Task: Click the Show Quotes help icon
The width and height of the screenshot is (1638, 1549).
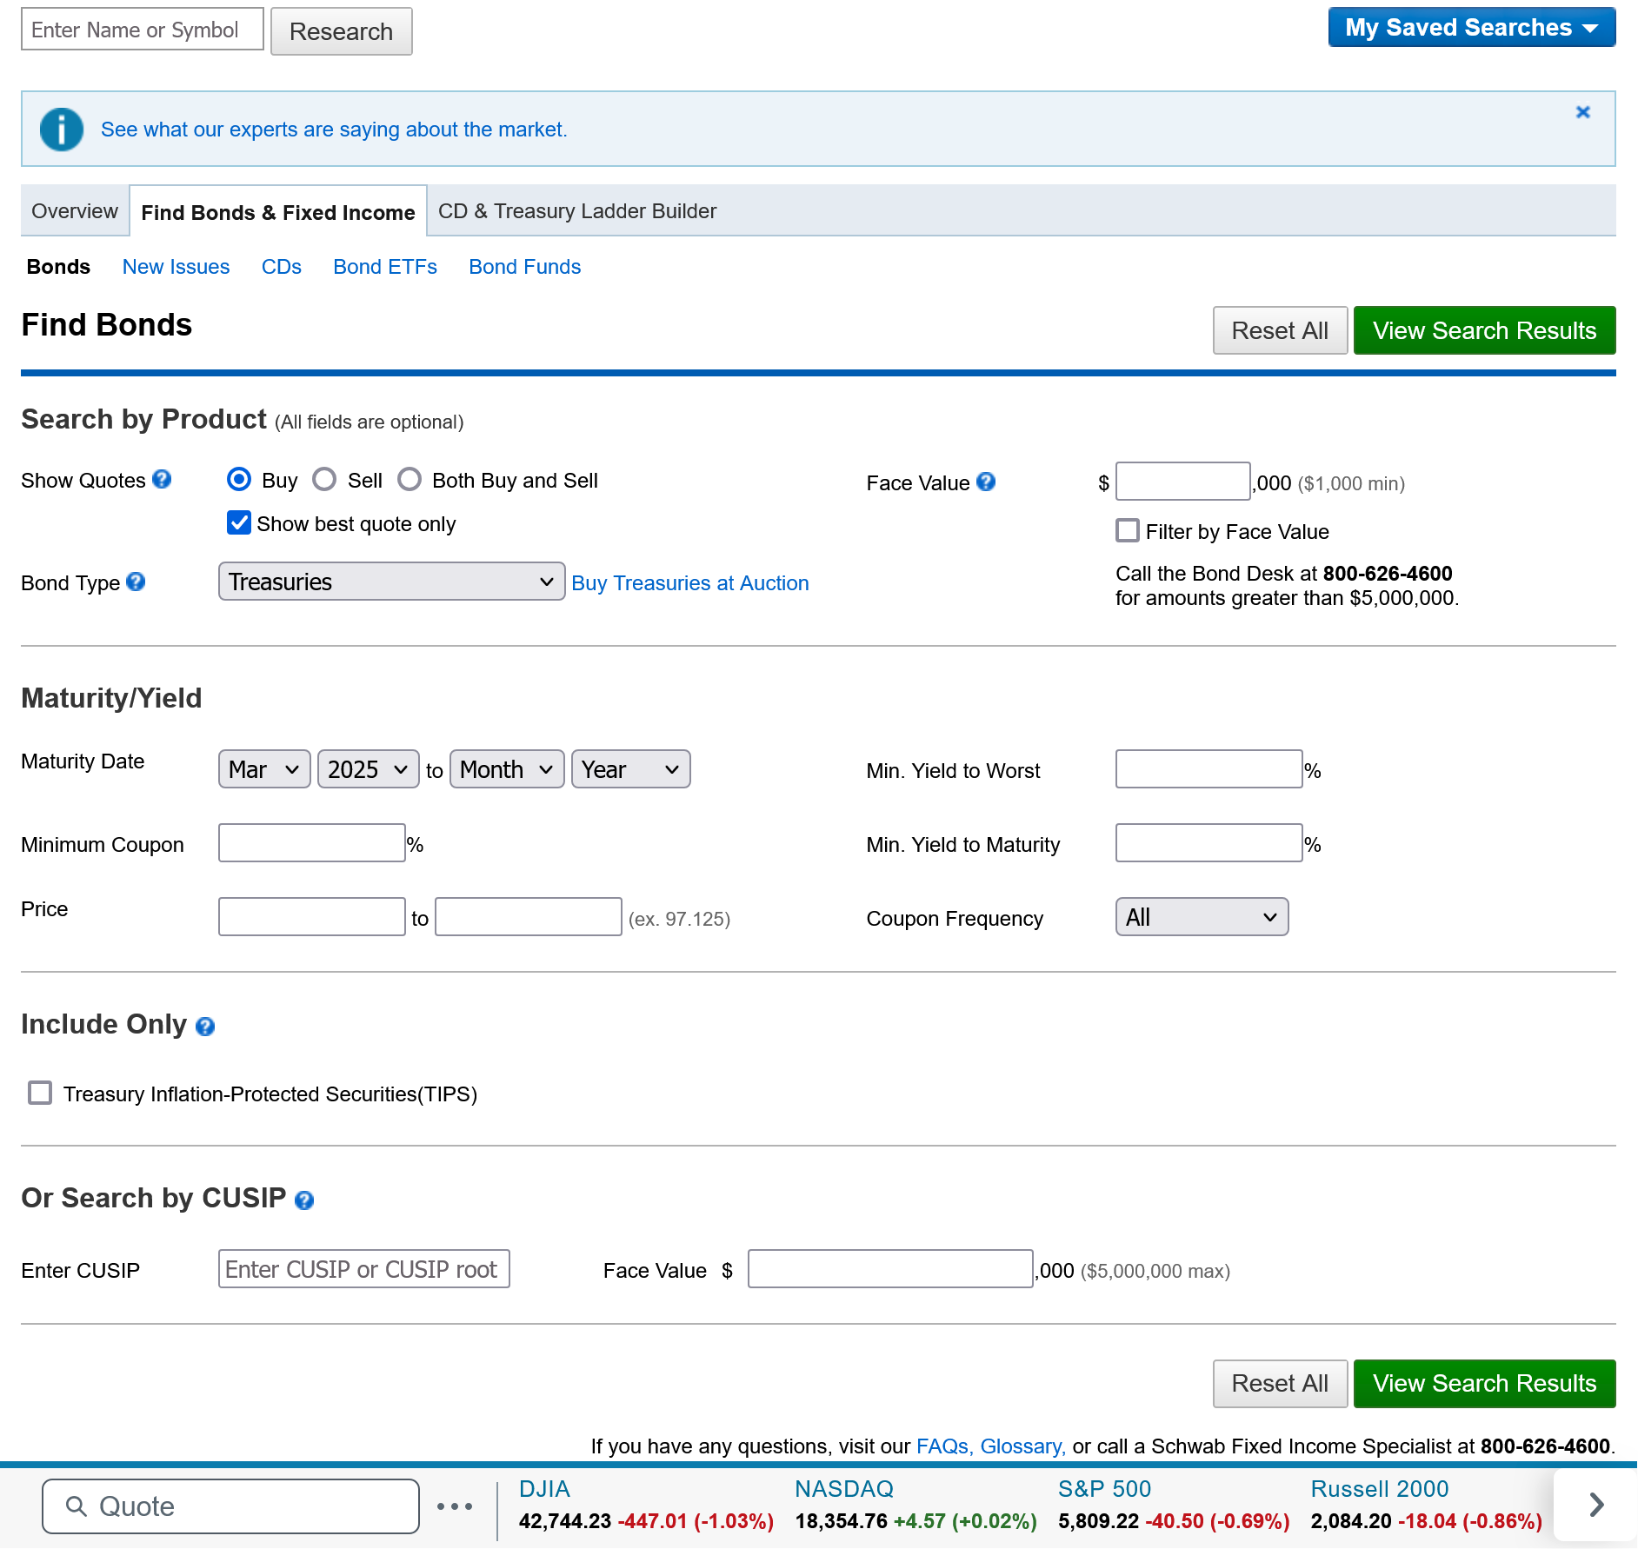Action: (162, 479)
